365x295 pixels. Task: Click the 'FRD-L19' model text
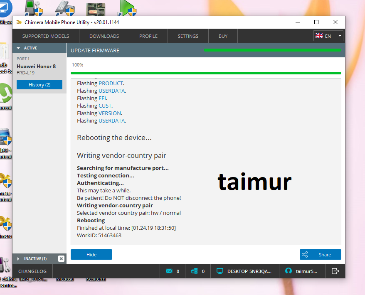(26, 73)
